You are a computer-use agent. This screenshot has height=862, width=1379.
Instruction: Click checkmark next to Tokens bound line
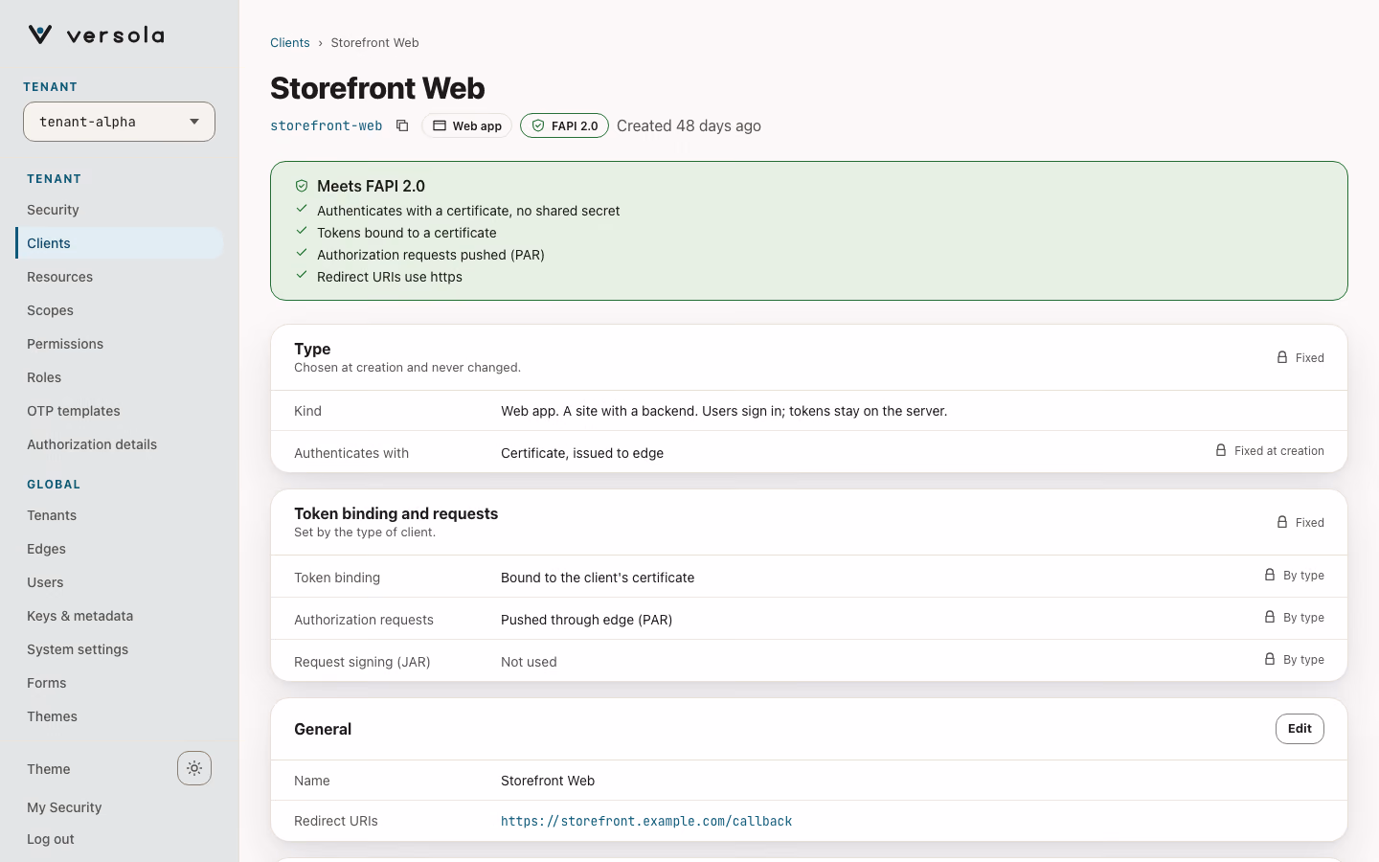[x=302, y=231]
